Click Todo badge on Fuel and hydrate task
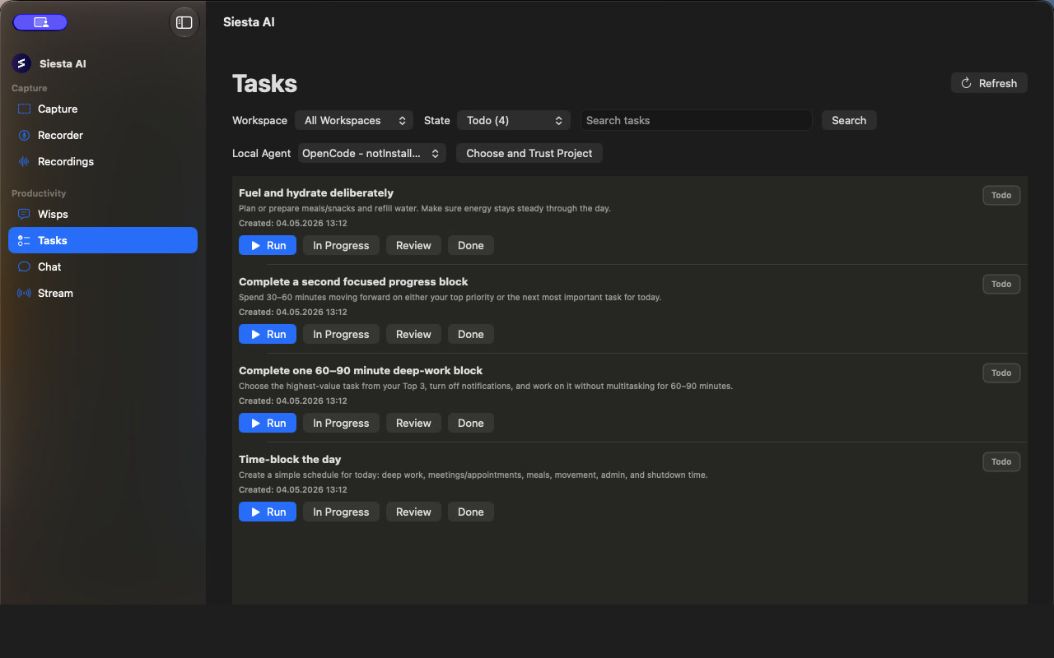1054x658 pixels. click(1001, 195)
